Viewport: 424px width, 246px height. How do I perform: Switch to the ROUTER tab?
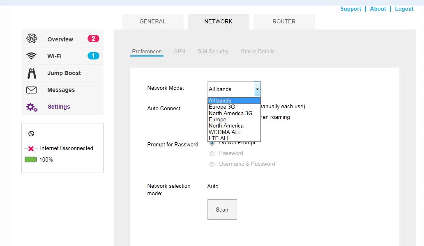point(284,22)
